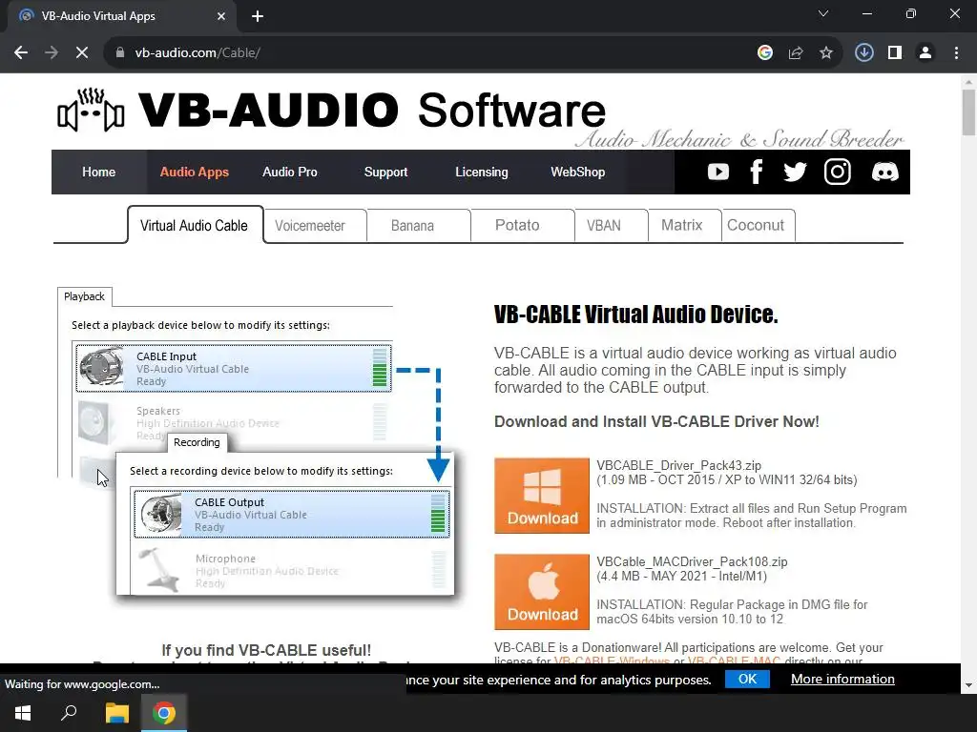Close the VB-Audio Virtual Apps tab

(x=221, y=16)
